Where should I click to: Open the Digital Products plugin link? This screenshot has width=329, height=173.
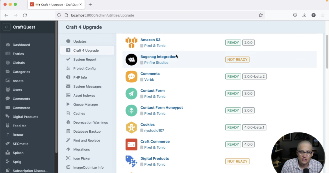pyautogui.click(x=155, y=158)
